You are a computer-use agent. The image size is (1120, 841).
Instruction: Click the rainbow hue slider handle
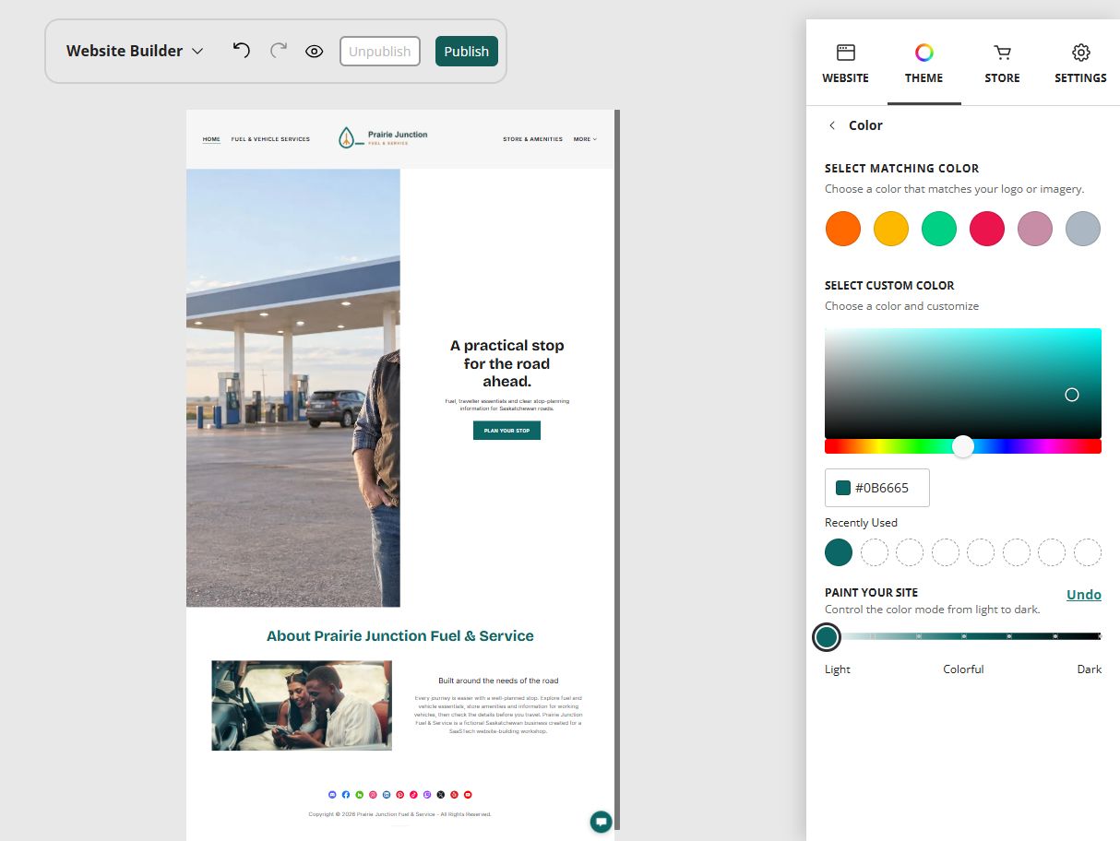pyautogui.click(x=963, y=446)
